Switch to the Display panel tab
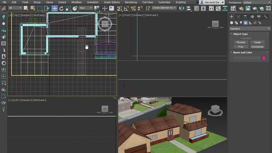 259,17
